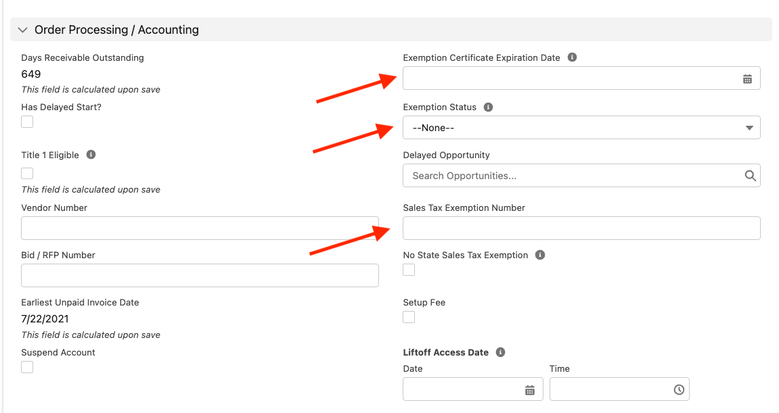Click the Earliest Unpaid Invoice Date label
This screenshot has height=413, width=779.
80,302
